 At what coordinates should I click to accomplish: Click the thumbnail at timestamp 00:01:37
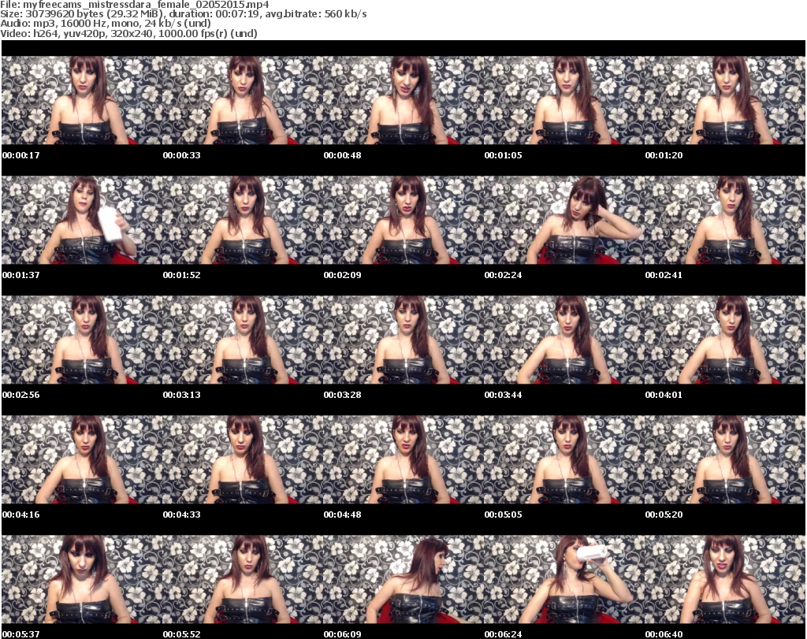[82, 220]
